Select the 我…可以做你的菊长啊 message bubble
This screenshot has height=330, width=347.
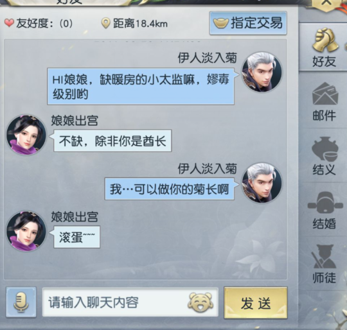[170, 189]
